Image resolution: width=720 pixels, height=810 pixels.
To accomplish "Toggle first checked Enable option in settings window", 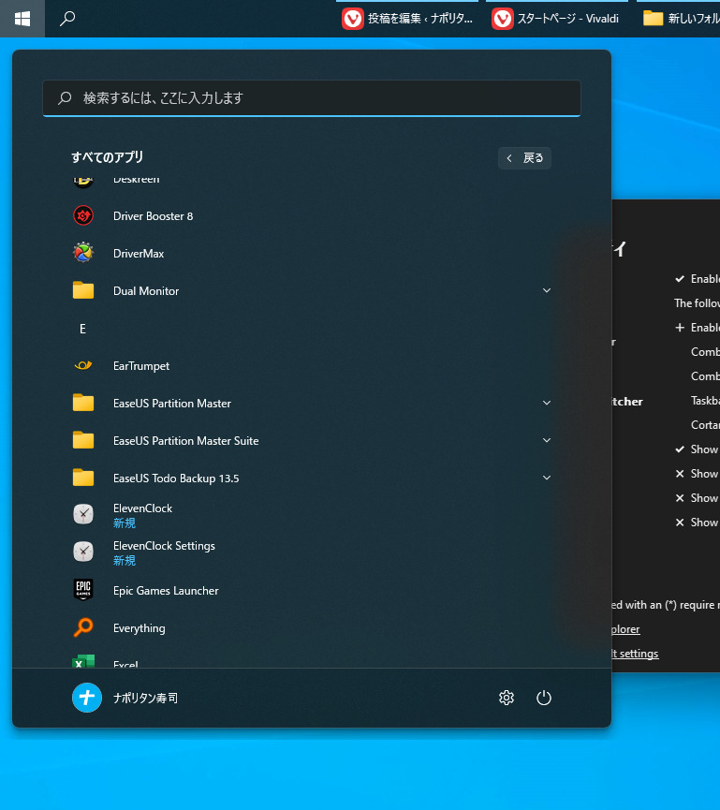I will pyautogui.click(x=698, y=279).
